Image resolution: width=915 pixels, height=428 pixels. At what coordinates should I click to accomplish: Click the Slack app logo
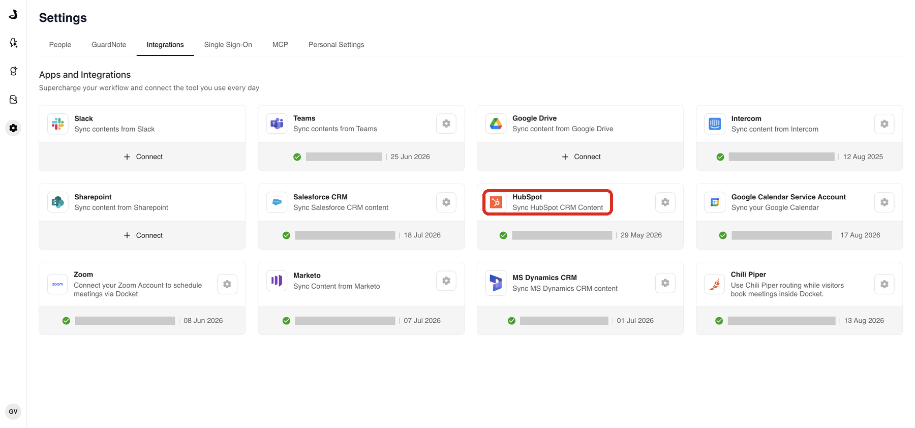[x=58, y=124]
